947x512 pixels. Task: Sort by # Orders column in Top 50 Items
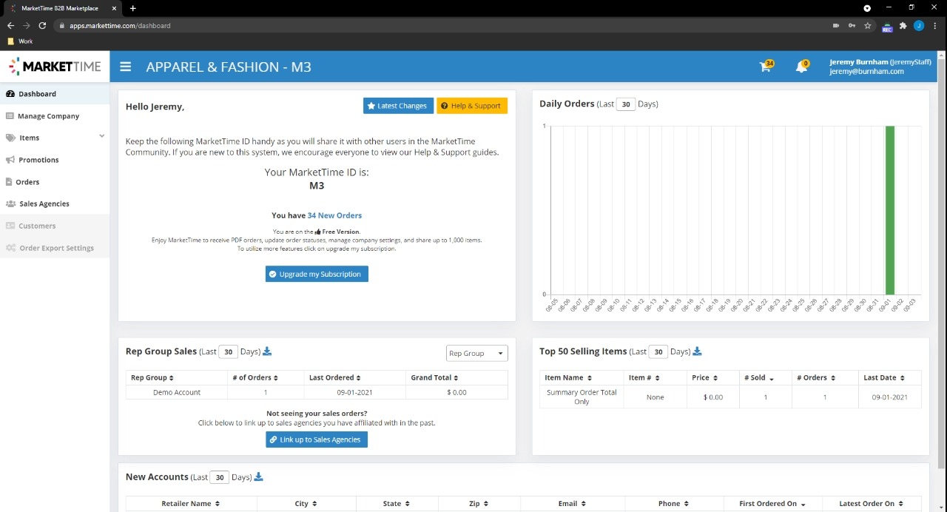tap(825, 377)
